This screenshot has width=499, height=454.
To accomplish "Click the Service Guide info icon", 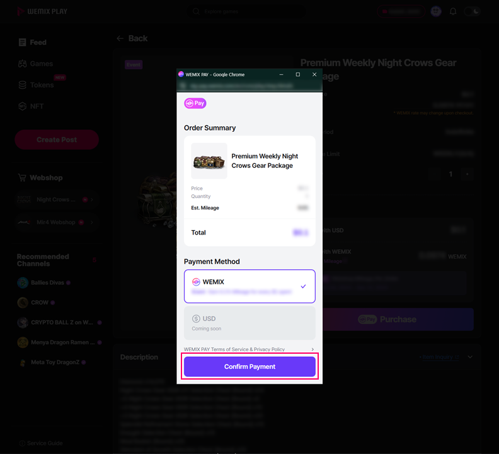I will (22, 443).
